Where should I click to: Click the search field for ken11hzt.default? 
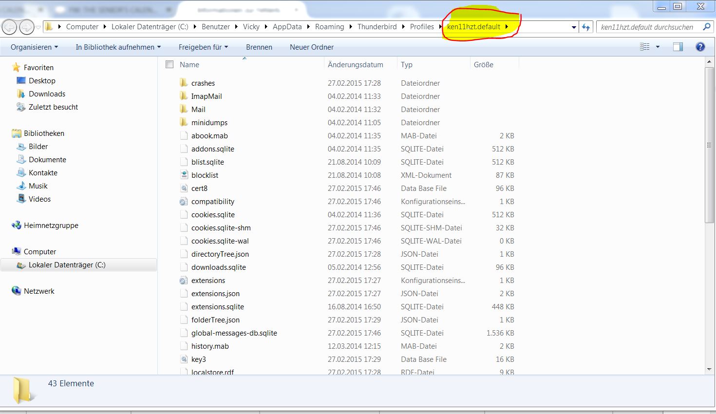click(648, 27)
